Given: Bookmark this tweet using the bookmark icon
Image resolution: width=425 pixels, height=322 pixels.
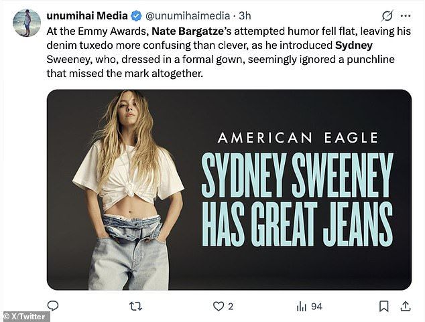Looking at the screenshot, I should click(x=383, y=306).
